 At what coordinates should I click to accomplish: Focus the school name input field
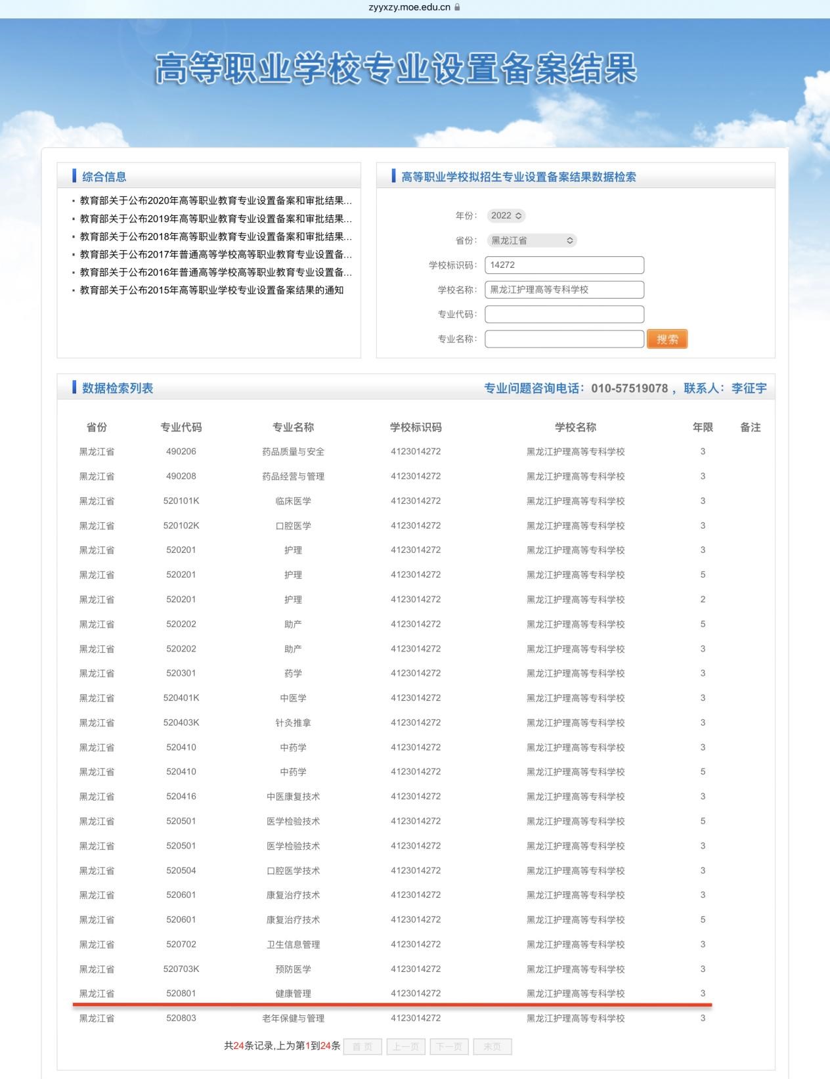point(564,290)
